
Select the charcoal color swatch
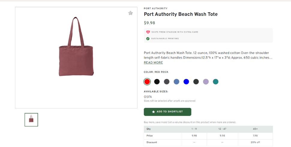196,82
